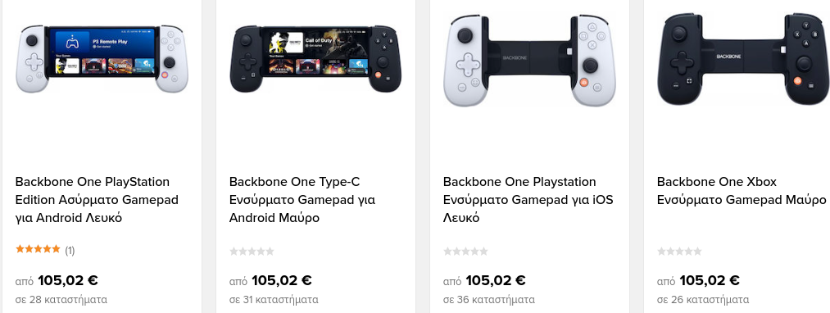Click the 105,02 € price of Type-C gamepad
The image size is (830, 313).
[x=282, y=280]
